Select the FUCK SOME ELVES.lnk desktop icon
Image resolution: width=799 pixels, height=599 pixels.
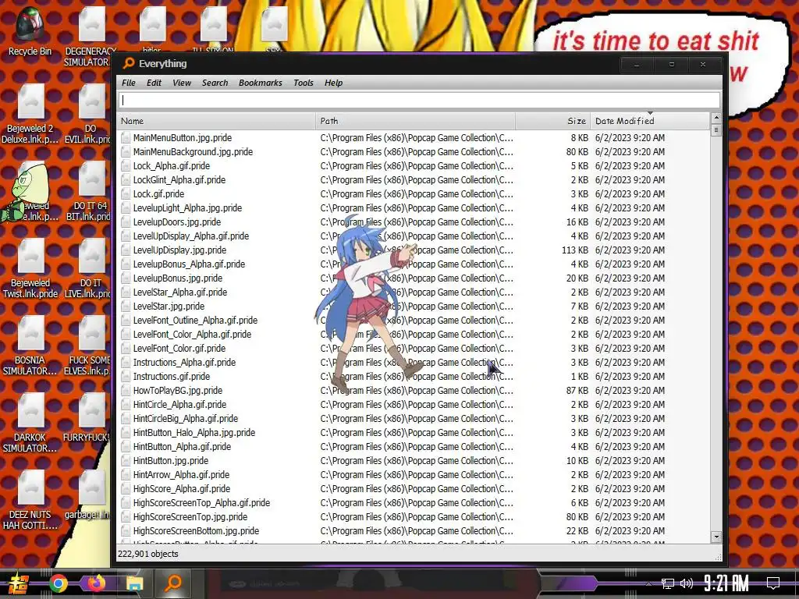[91, 346]
